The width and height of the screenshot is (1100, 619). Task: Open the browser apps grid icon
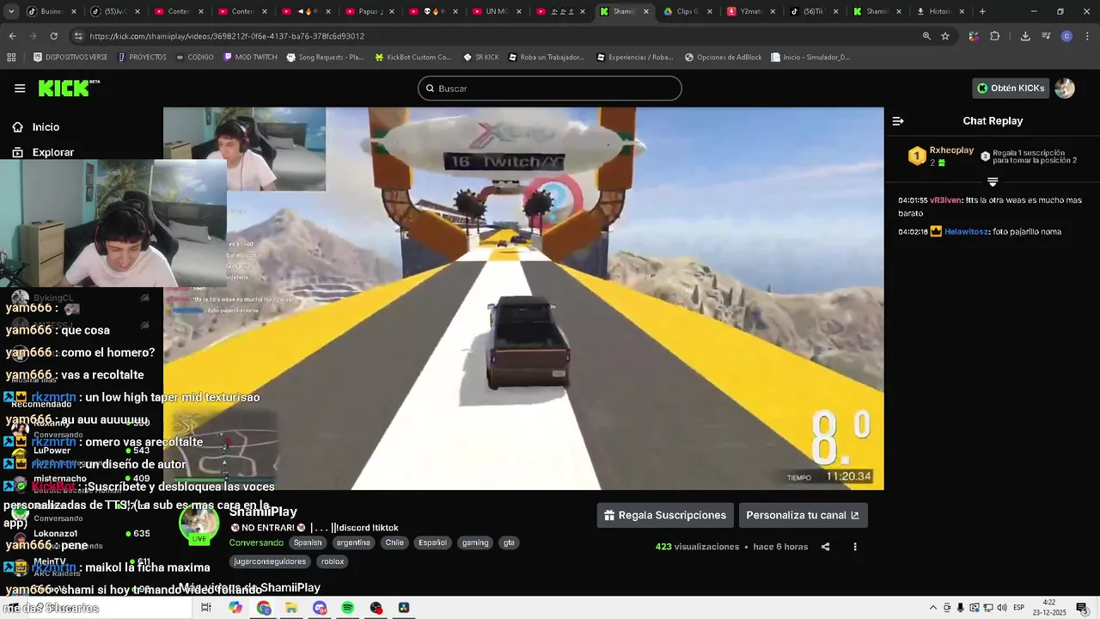point(11,58)
